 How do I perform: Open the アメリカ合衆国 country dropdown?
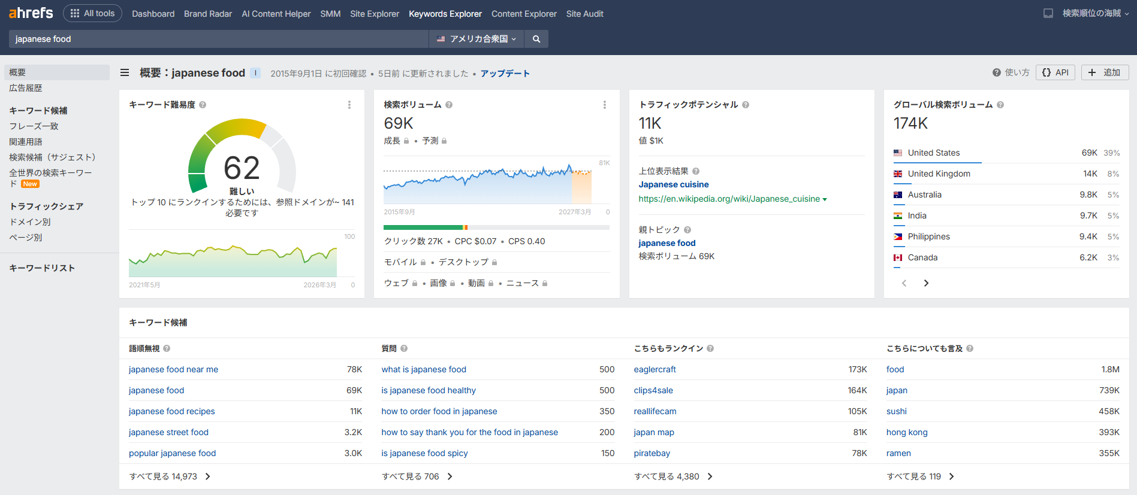pos(476,39)
